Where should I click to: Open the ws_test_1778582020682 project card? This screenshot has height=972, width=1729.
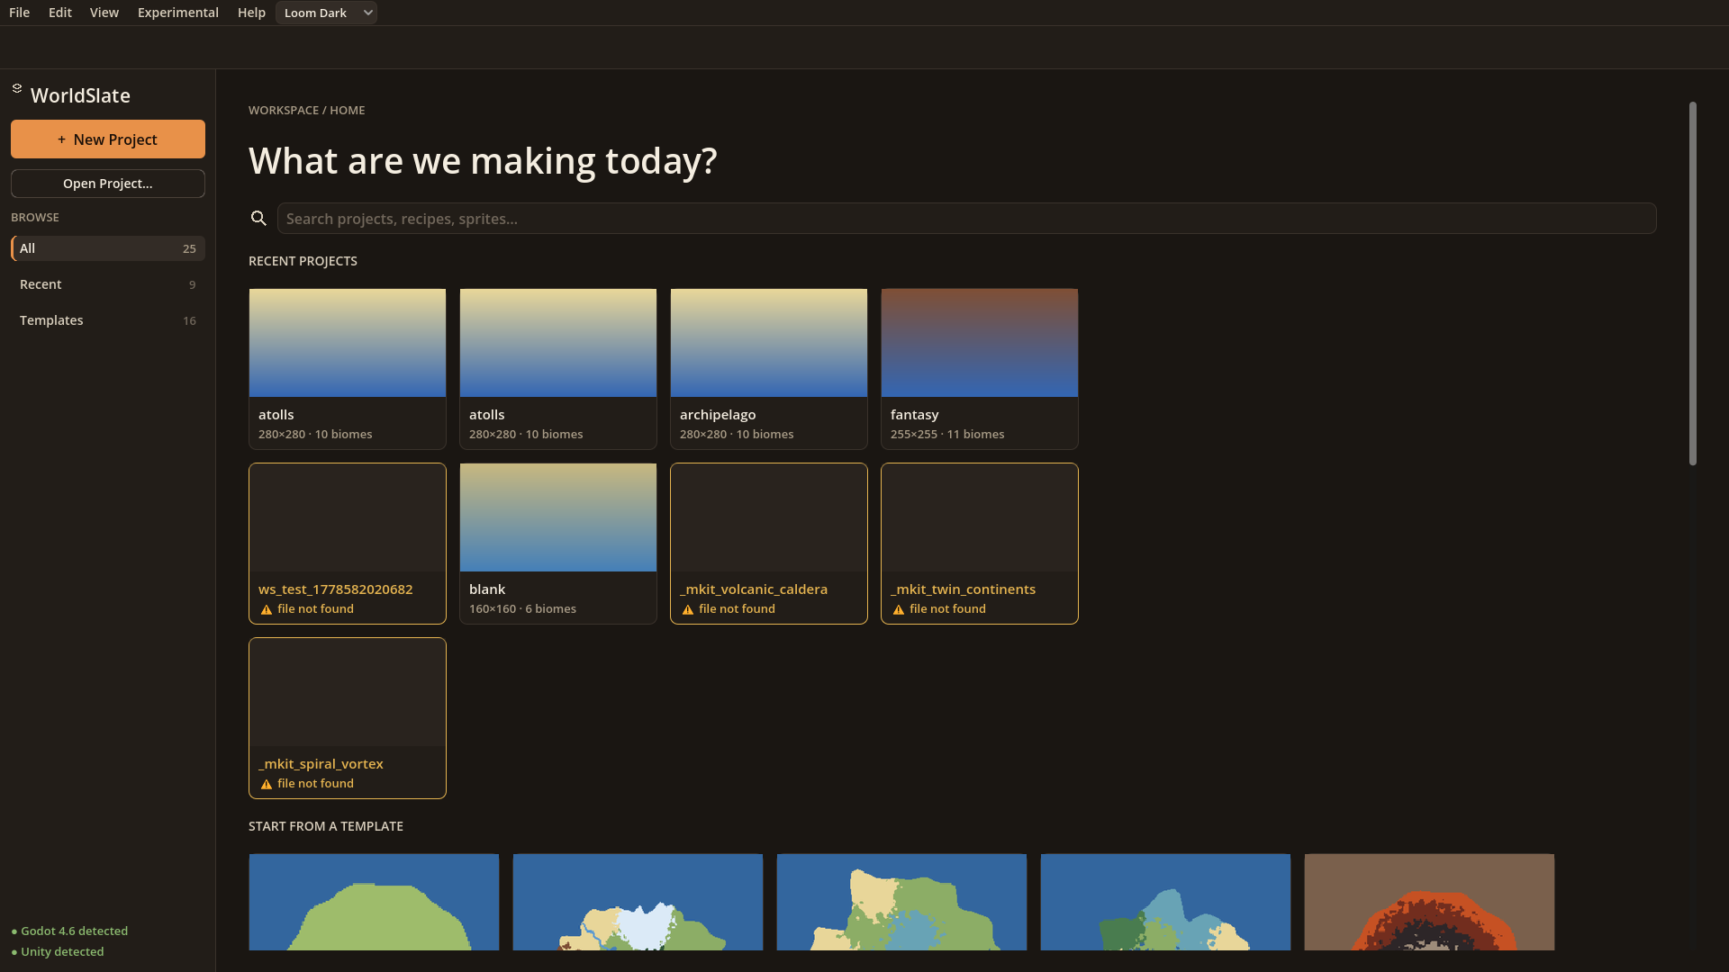(348, 544)
